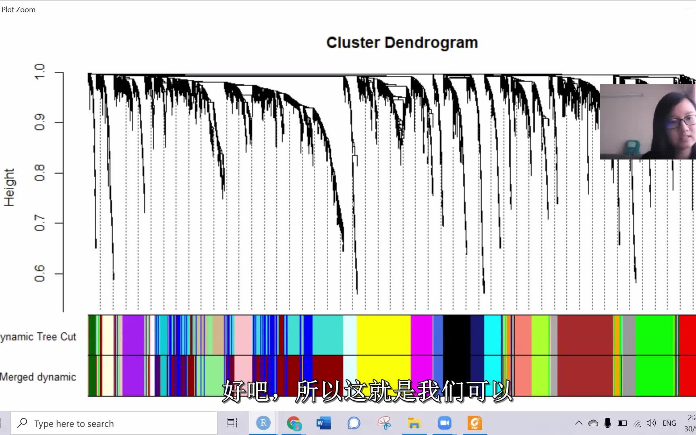
Task: Click the dark red block in Merged dynamic row
Action: pyautogui.click(x=328, y=376)
